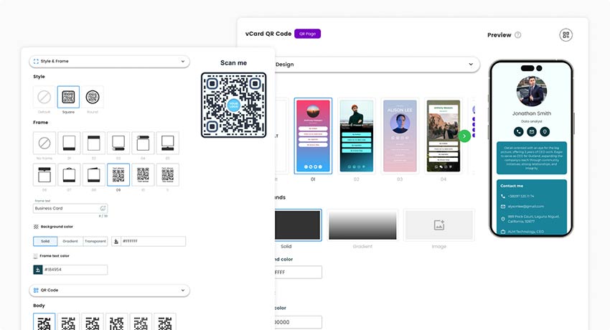
Task: Click the phone number in the phone preview
Action: point(520,197)
